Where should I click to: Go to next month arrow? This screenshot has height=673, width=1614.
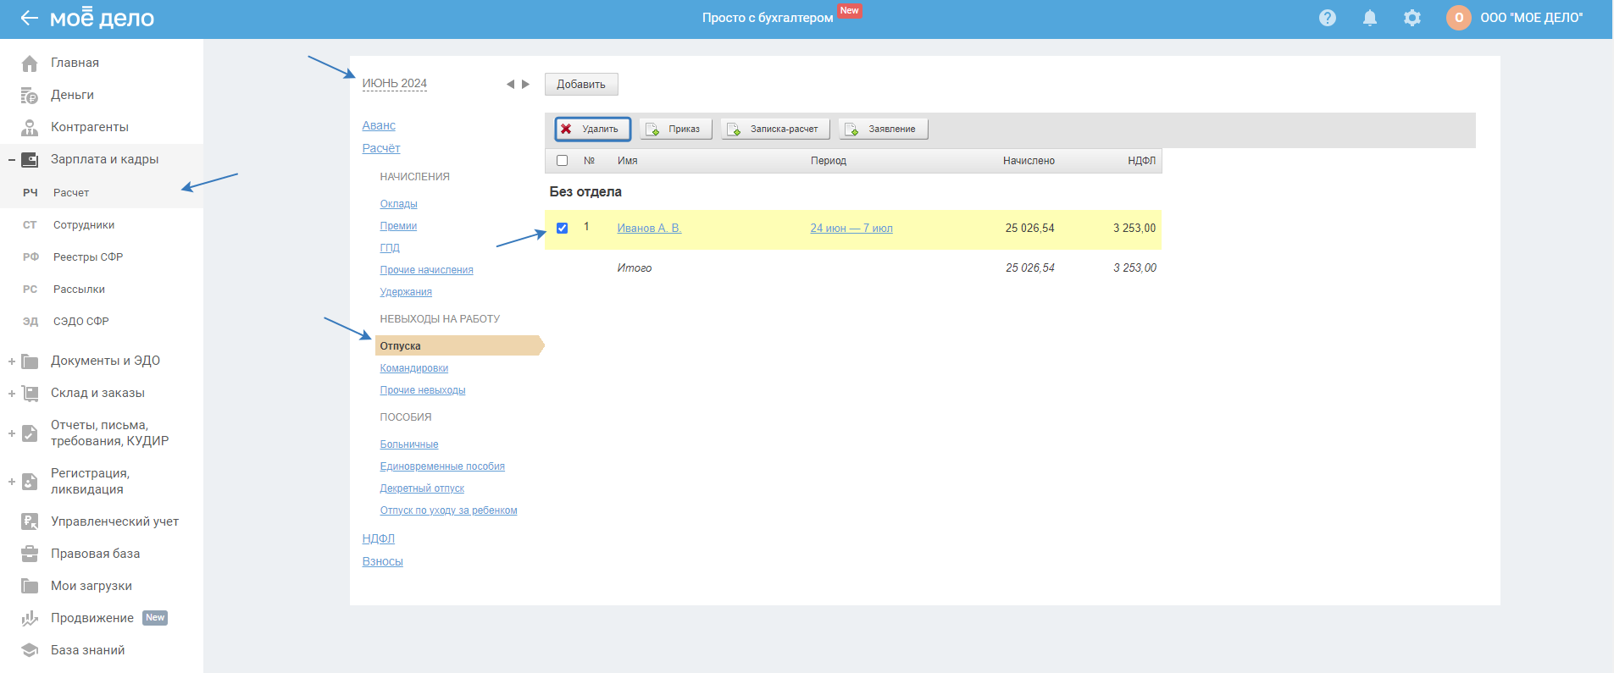tap(525, 85)
